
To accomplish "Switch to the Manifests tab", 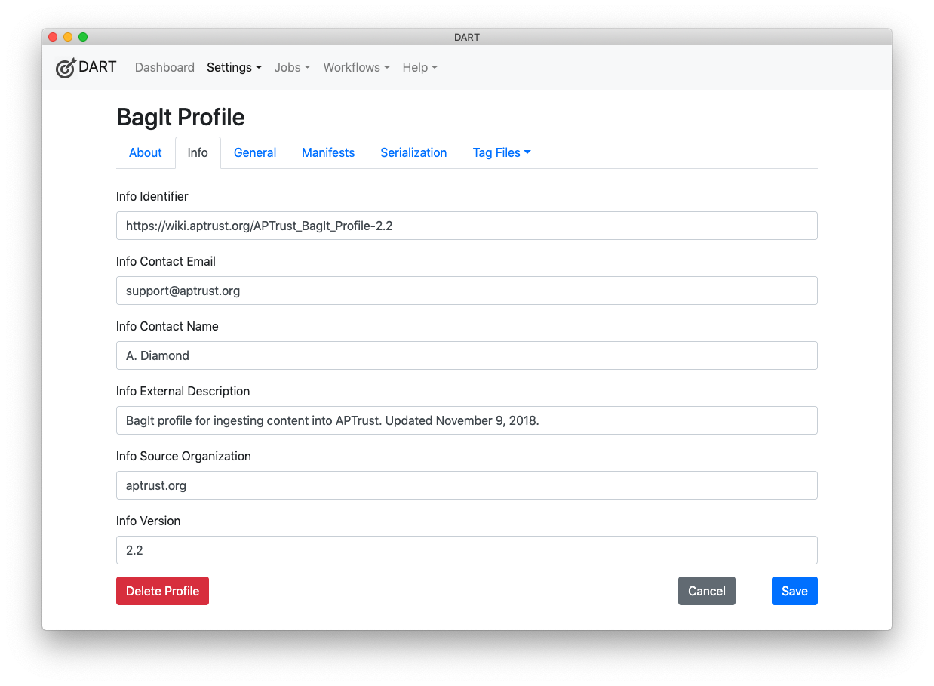I will 327,152.
